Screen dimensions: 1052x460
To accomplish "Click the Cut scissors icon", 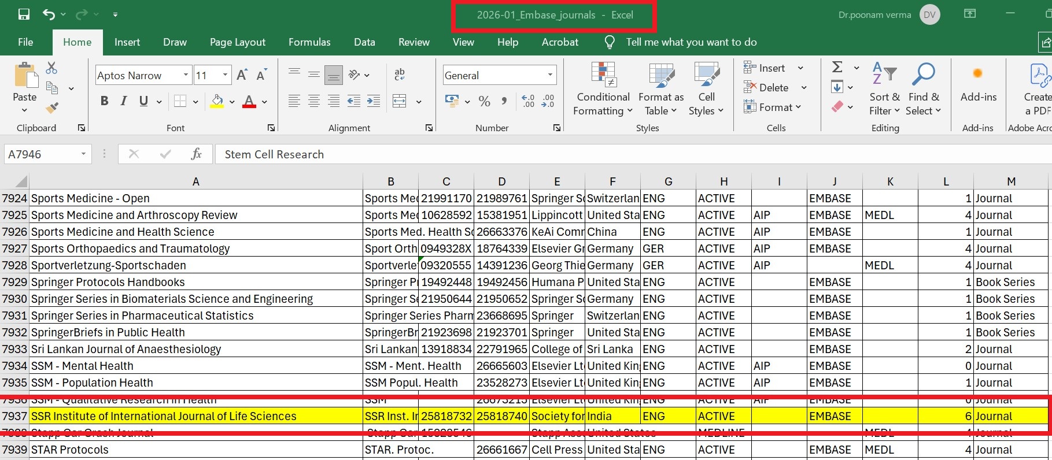I will 51,68.
